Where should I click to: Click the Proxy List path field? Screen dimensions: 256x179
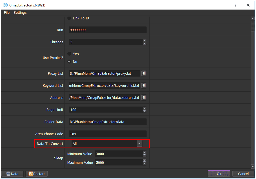click(x=104, y=73)
